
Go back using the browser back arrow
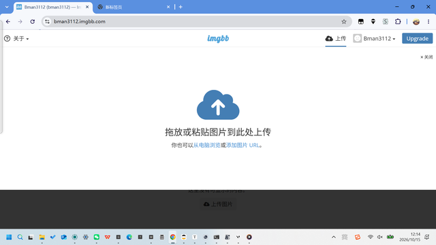[x=8, y=22]
